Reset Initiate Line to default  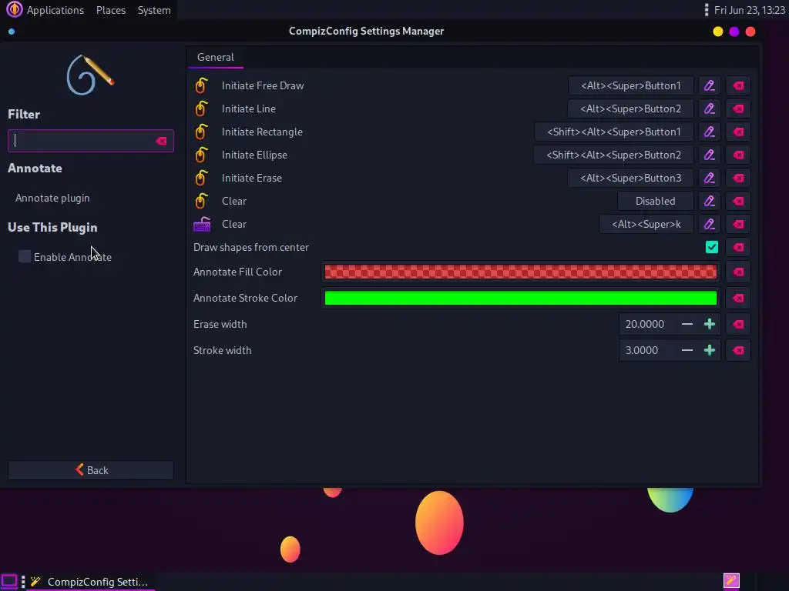pos(738,109)
